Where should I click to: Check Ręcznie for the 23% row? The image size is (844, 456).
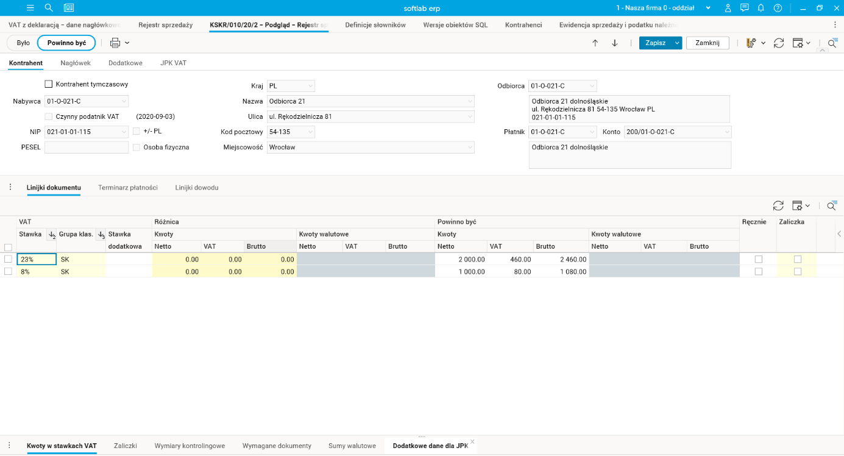coord(759,259)
